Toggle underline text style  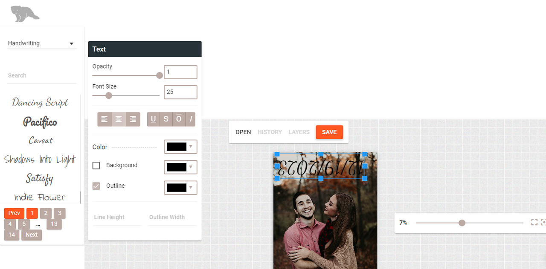153,120
